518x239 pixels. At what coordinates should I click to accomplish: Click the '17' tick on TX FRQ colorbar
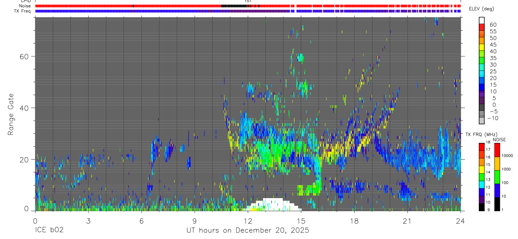488,150
